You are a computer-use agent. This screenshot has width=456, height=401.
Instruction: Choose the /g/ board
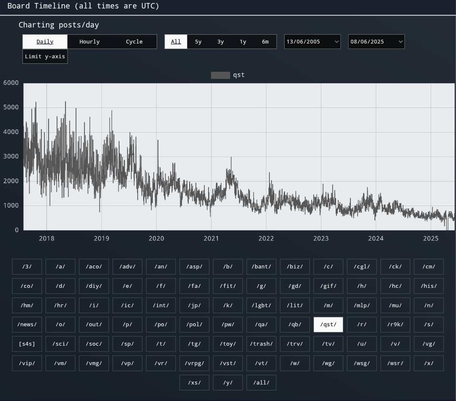[261, 286]
